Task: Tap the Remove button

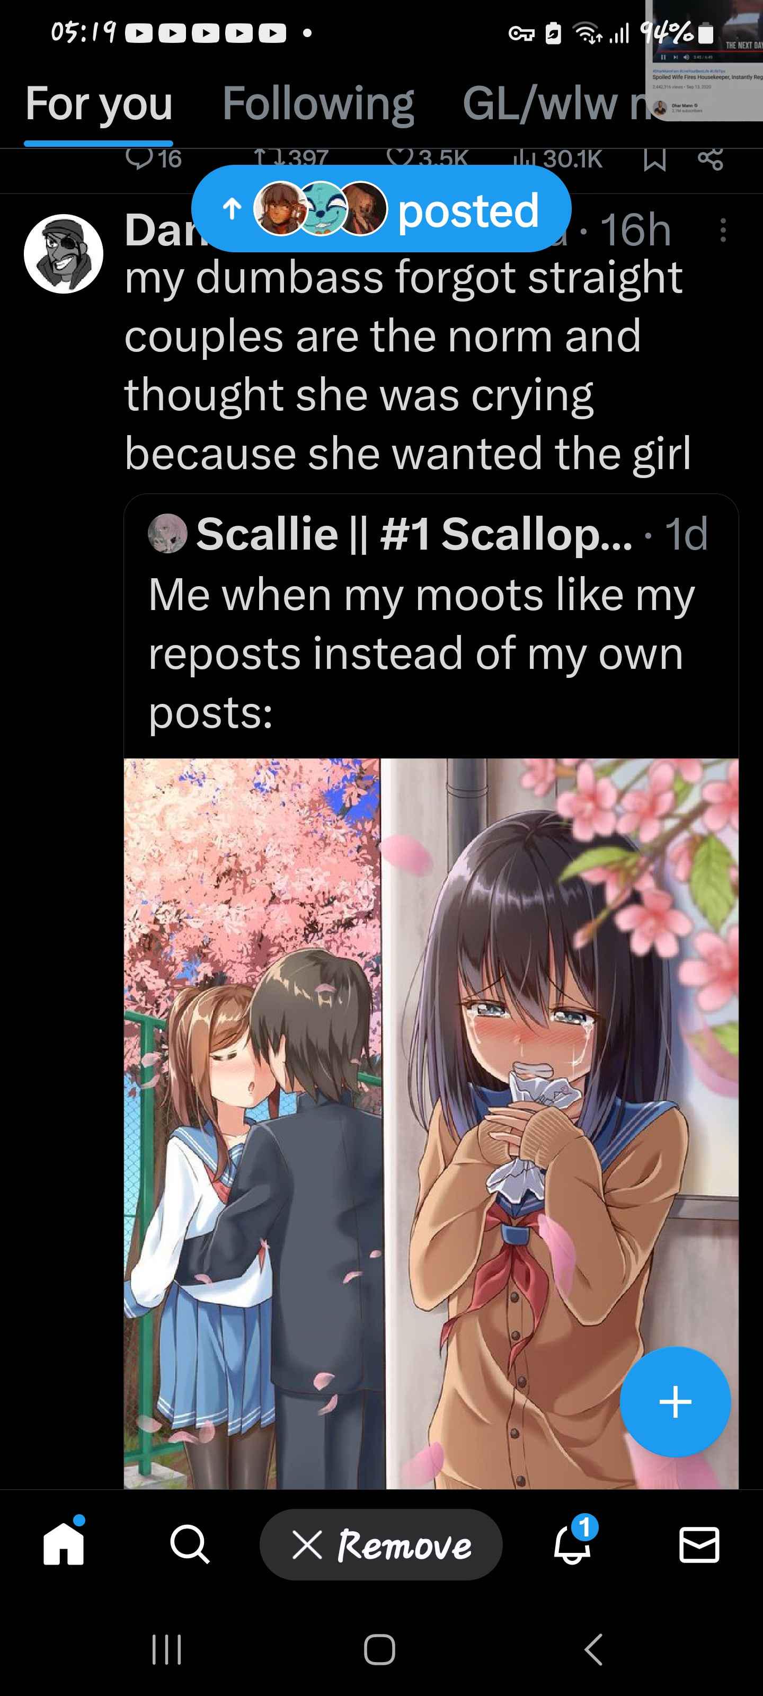Action: coord(381,1544)
